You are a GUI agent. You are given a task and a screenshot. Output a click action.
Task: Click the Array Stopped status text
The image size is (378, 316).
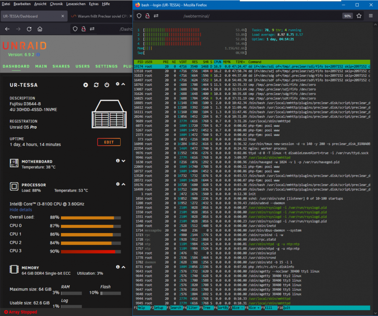(x=23, y=312)
